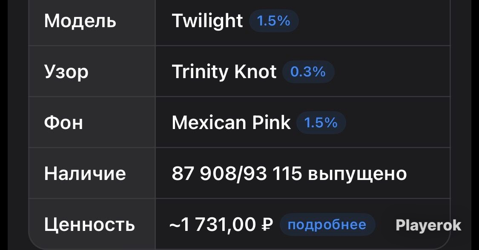This screenshot has height=250, width=479.
Task: Tap the 1.5% rarity badge next to Twilight
Action: (x=274, y=21)
